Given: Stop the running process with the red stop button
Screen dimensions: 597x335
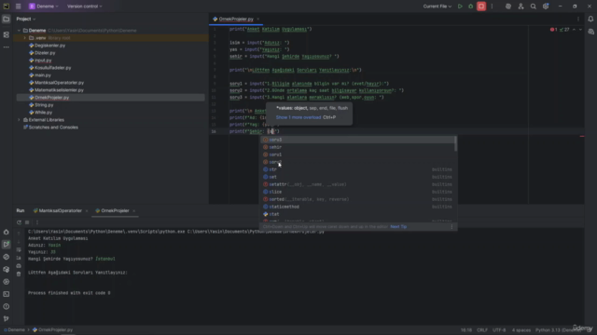Looking at the screenshot, I should 481,7.
